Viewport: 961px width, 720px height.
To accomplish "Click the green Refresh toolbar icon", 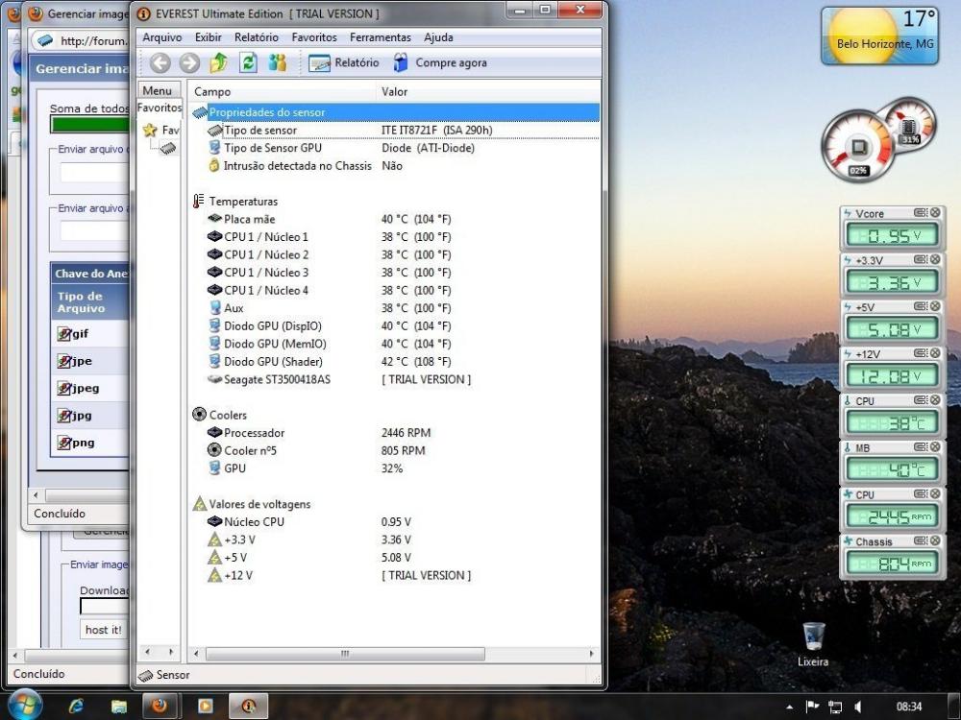I will click(x=248, y=63).
